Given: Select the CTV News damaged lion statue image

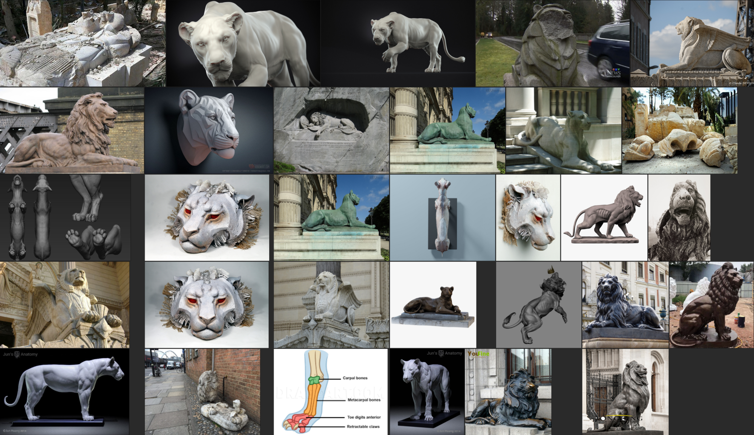Looking at the screenshot, I should pyautogui.click(x=552, y=43).
